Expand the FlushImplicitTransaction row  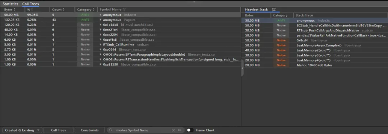click(x=101, y=59)
